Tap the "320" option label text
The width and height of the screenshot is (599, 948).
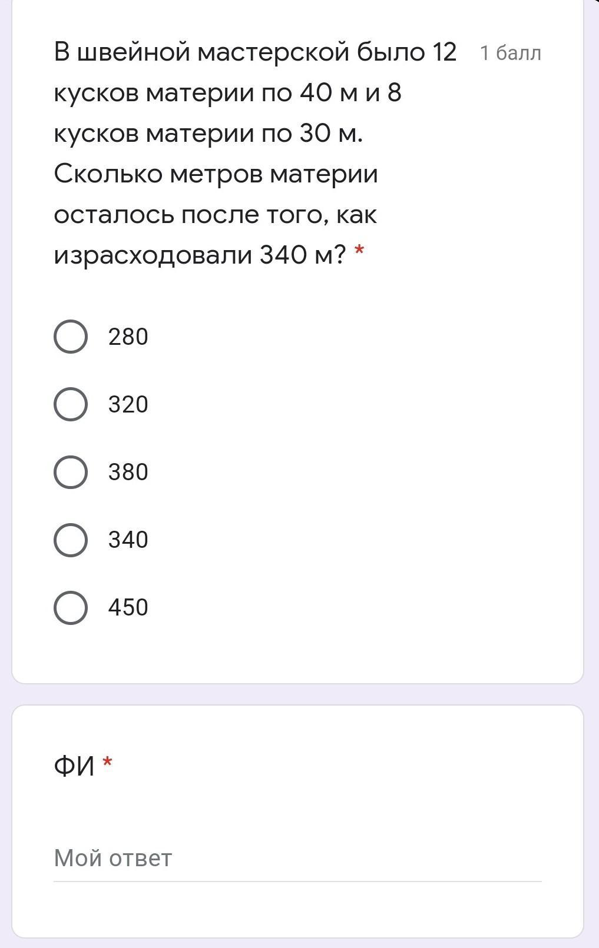(128, 404)
